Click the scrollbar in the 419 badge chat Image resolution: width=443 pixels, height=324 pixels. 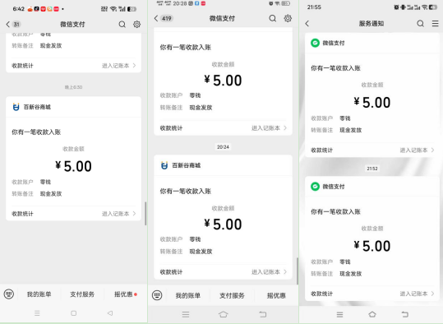[x=298, y=271]
